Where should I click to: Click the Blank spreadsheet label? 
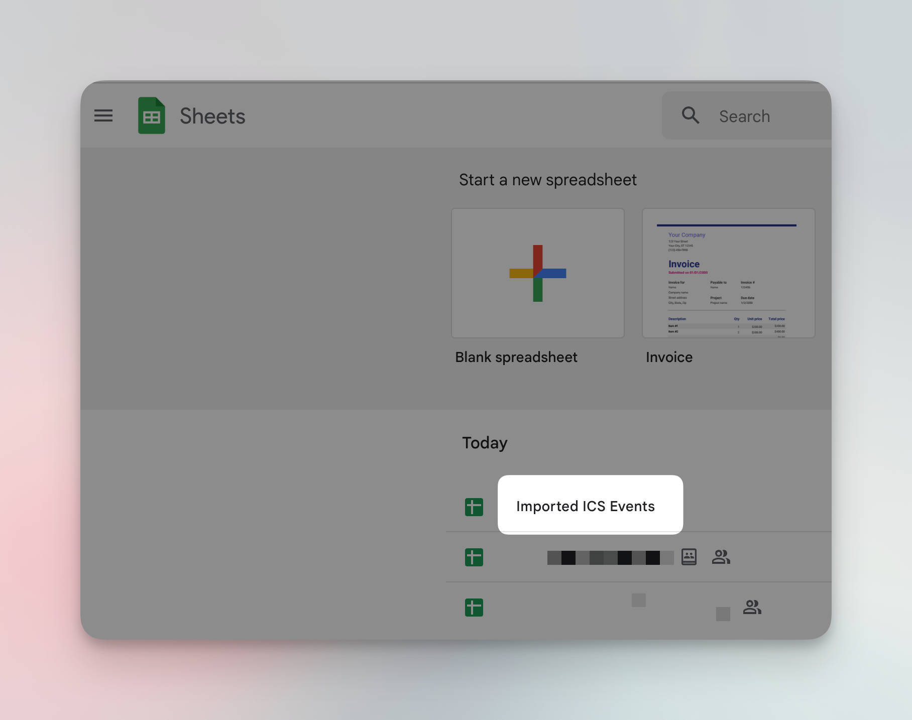(x=516, y=357)
